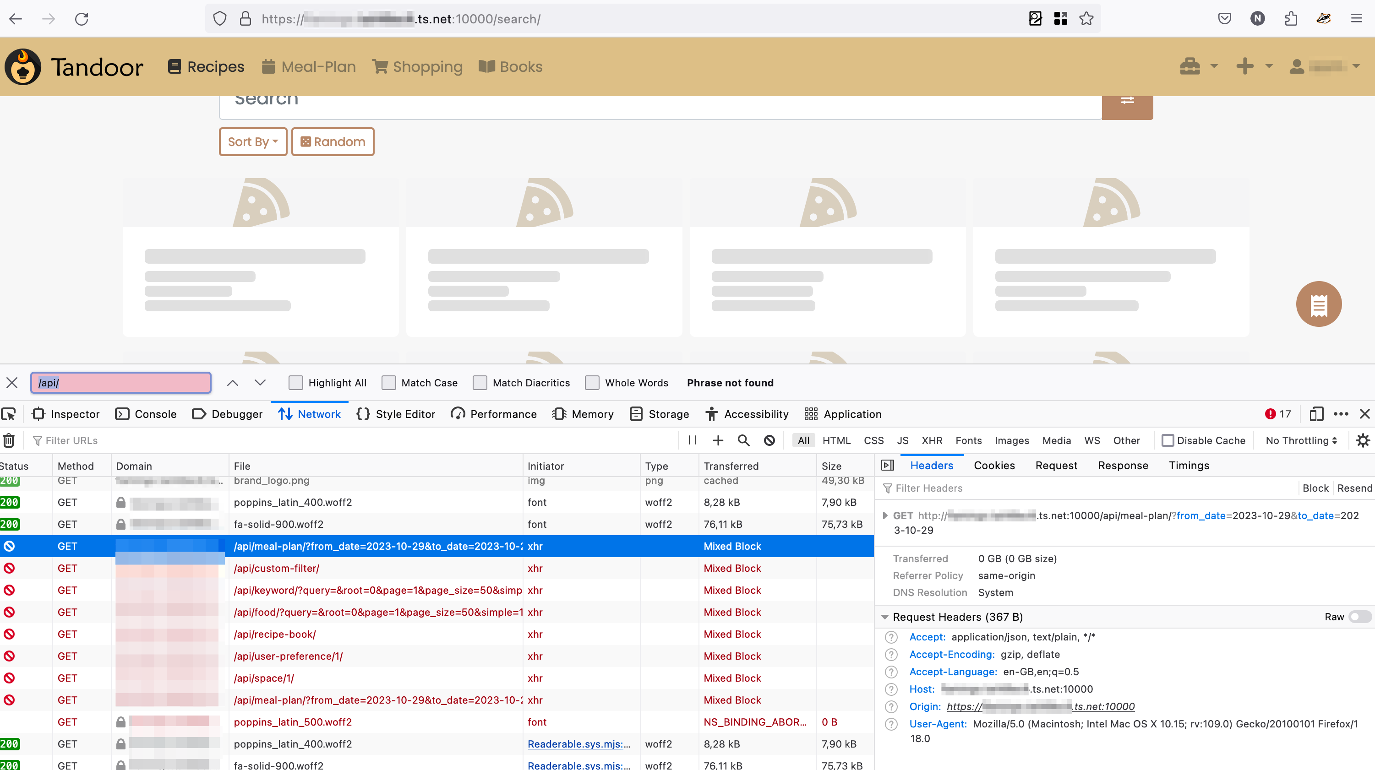Open the Cookies tab in request details
1375x770 pixels.
point(994,465)
